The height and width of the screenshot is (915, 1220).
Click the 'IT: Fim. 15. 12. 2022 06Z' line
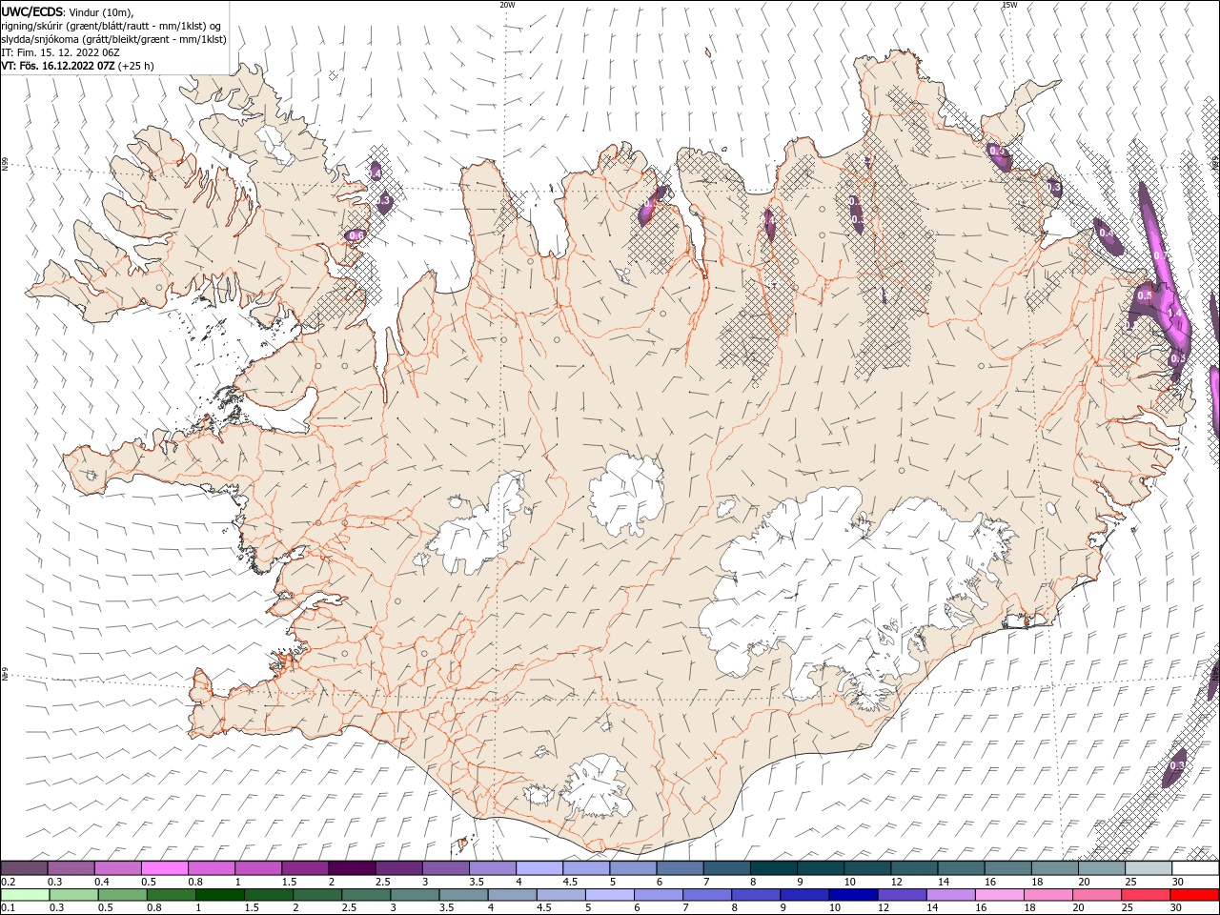[x=60, y=52]
